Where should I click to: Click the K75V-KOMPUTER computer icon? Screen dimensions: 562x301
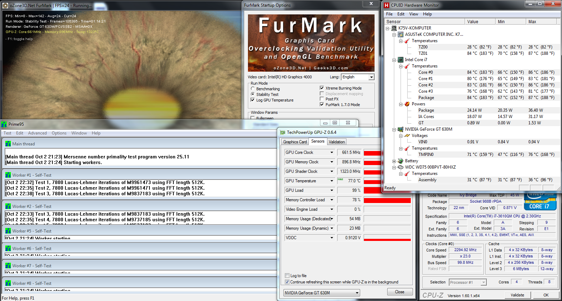[394, 28]
